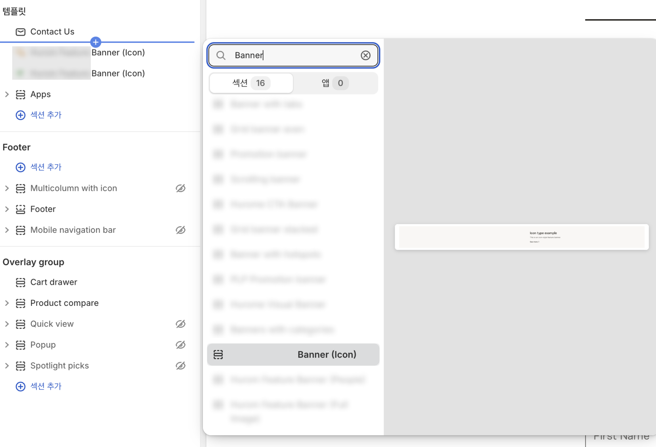Switch to the 섹션 16 tab
The image size is (656, 447).
tap(251, 83)
